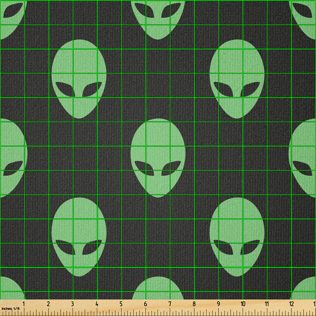Viewport: 316px width, 316px height.
Task: Click the 'inches 1/8' ruler label
Action: [x=10, y=308]
